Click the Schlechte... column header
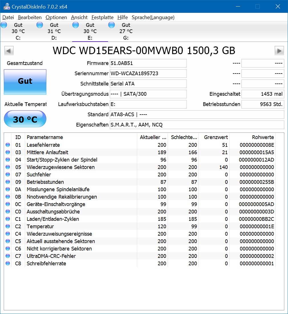288x314 pixels. point(183,137)
